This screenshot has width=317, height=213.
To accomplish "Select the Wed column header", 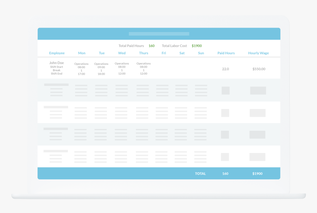I will point(122,53).
